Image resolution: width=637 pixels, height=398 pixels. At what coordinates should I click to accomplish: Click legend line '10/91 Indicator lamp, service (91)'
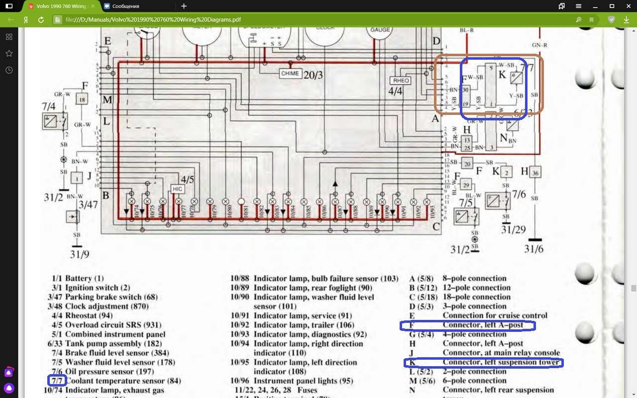pyautogui.click(x=291, y=315)
